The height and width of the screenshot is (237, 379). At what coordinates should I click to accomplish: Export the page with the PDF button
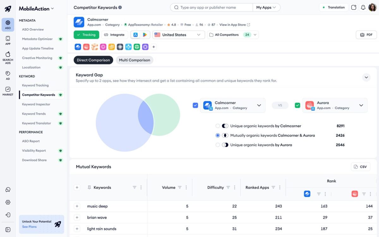tap(366, 35)
